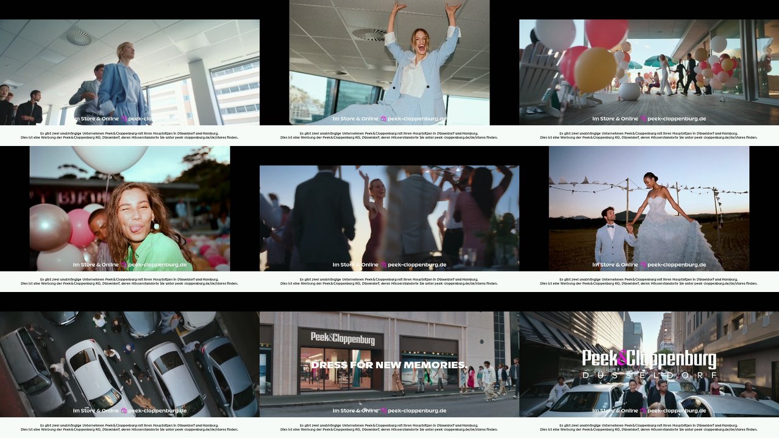Click the shopping bag icon in the aerial cars frame
The width and height of the screenshot is (779, 438).
tap(124, 411)
